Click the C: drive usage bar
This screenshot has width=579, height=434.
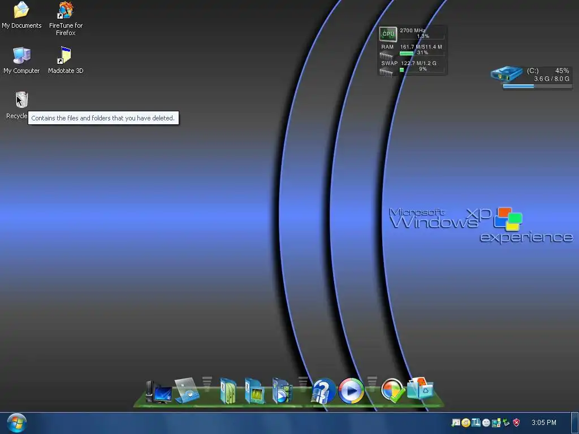tap(537, 86)
